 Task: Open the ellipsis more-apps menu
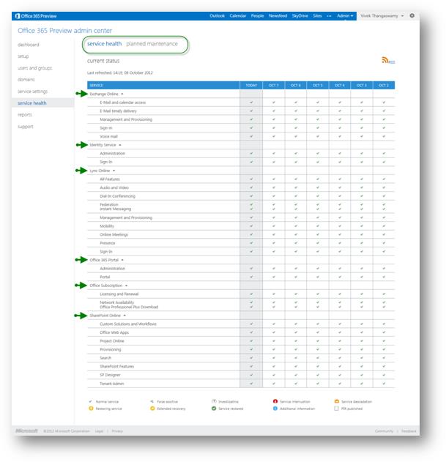point(329,15)
